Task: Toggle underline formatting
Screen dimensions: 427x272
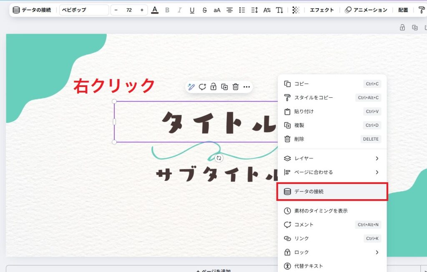Action: pos(192,10)
